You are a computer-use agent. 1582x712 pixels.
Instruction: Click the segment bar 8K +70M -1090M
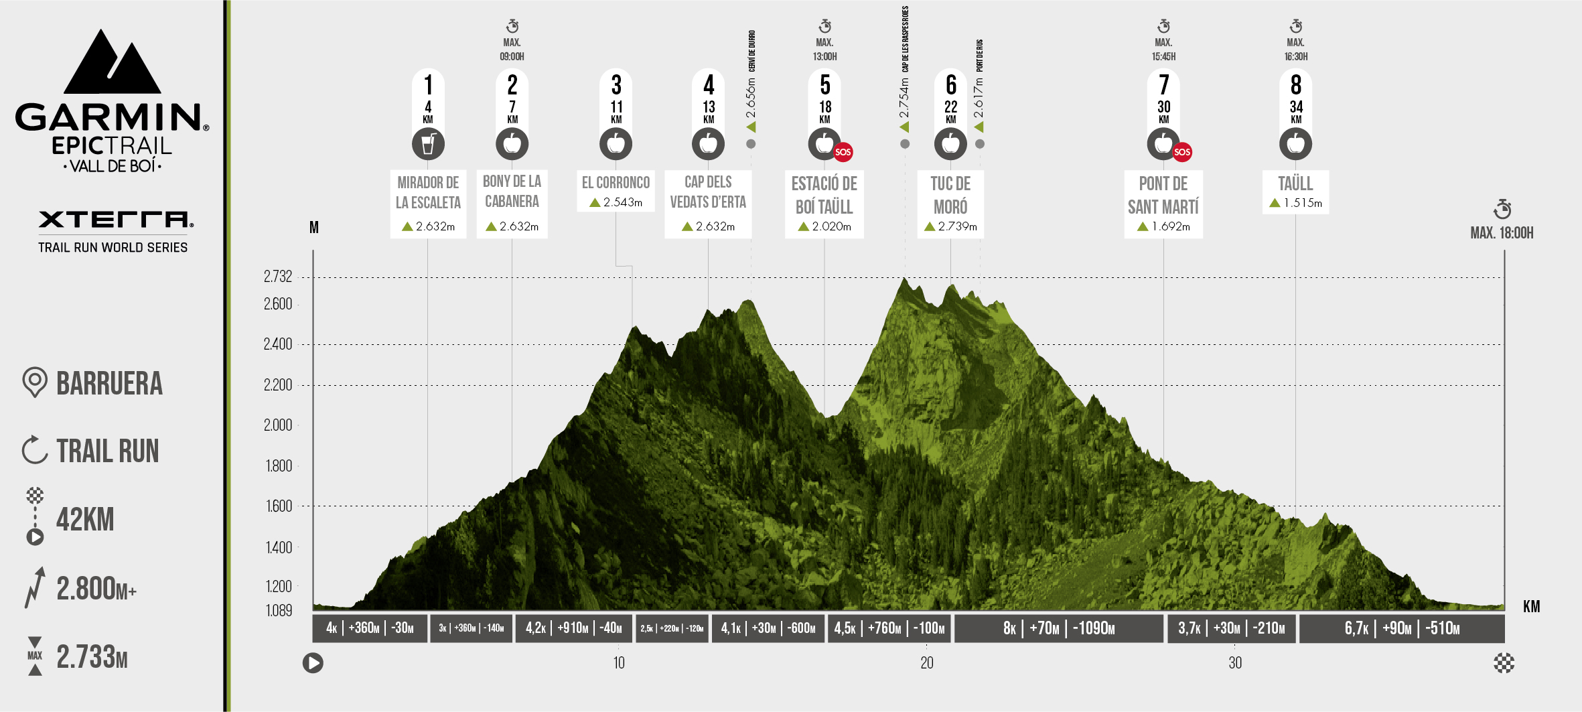click(x=1059, y=628)
